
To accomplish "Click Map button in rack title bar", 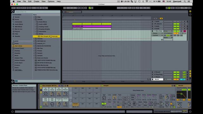I will [62, 85].
